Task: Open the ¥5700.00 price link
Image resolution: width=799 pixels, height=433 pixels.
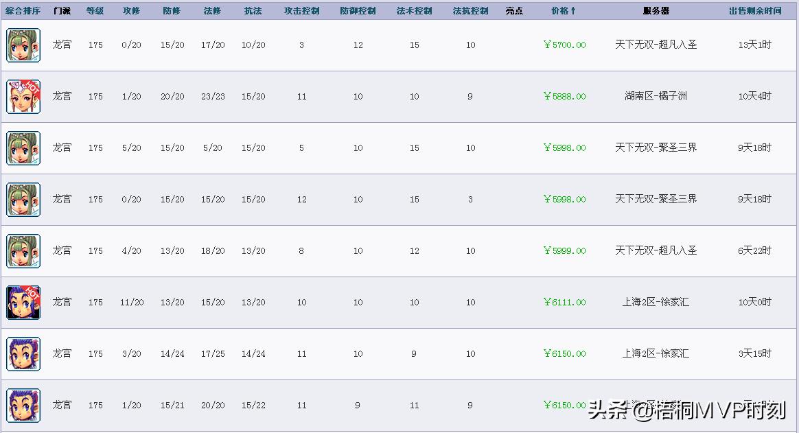Action: [564, 45]
